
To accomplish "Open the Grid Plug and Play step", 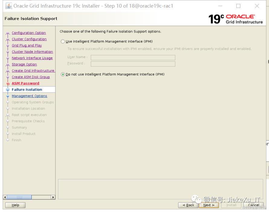I will pyautogui.click(x=27, y=46).
